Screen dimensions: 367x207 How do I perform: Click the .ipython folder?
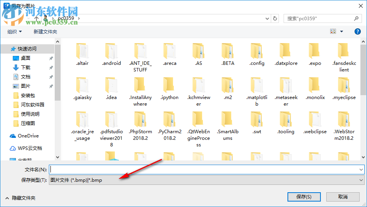(x=170, y=89)
